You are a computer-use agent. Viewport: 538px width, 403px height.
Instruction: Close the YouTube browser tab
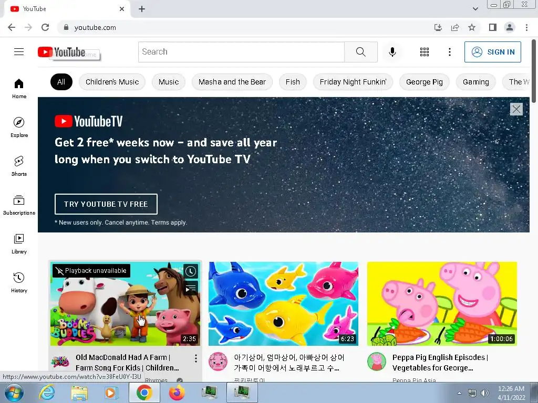[x=122, y=9]
